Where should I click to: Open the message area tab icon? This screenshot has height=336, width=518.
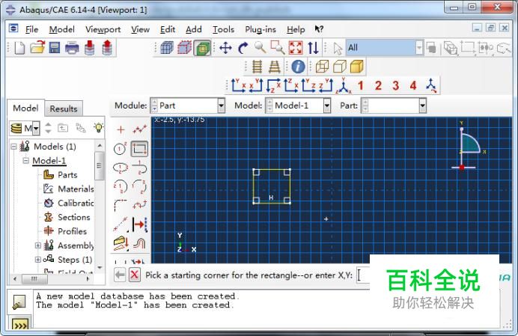pyautogui.click(x=19, y=302)
